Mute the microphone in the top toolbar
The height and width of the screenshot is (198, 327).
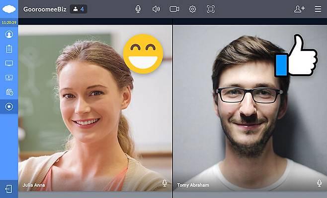[138, 9]
